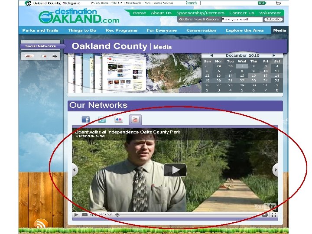Start playback with the player bar play button

(x=76, y=214)
